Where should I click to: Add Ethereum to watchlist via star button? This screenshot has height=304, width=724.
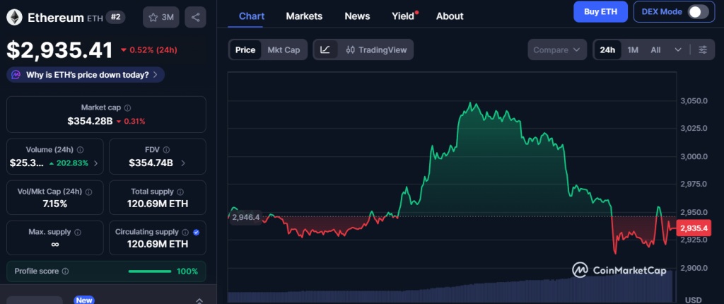pyautogui.click(x=161, y=18)
